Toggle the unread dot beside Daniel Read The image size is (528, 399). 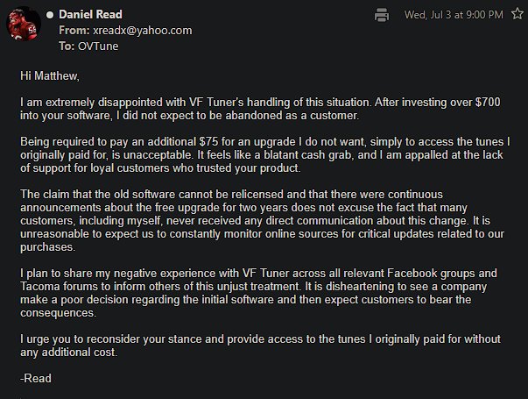click(50, 15)
